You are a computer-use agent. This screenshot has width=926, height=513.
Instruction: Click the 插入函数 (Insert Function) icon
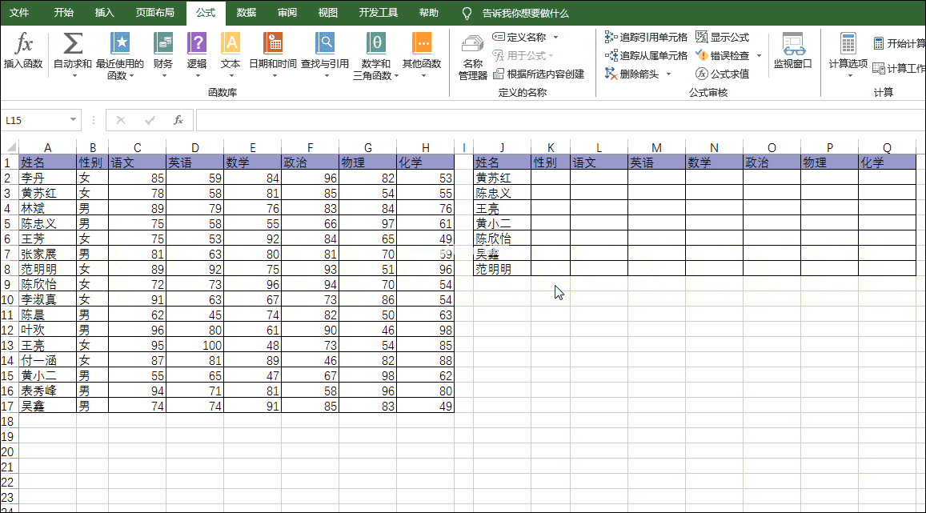coord(23,45)
